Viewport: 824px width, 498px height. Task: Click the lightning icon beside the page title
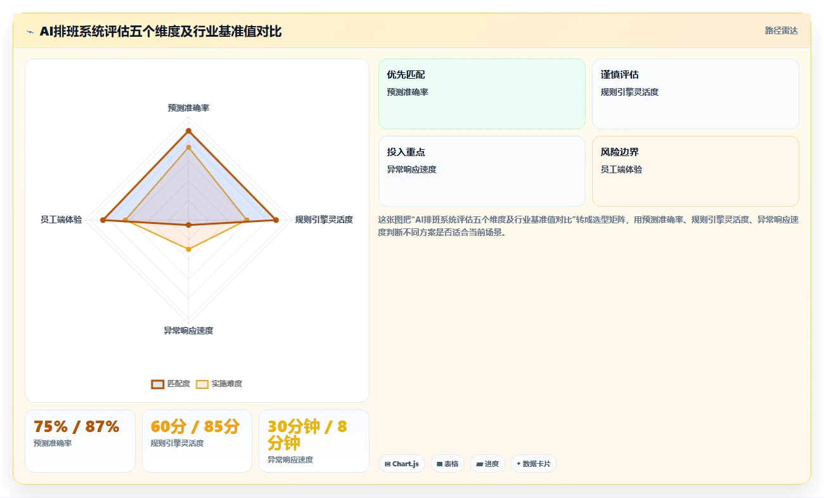[x=30, y=32]
